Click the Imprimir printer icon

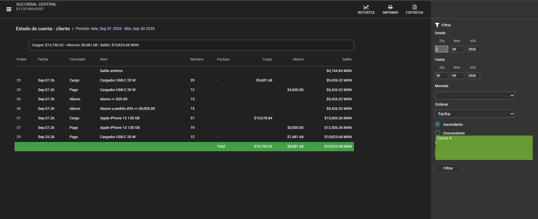tap(390, 7)
